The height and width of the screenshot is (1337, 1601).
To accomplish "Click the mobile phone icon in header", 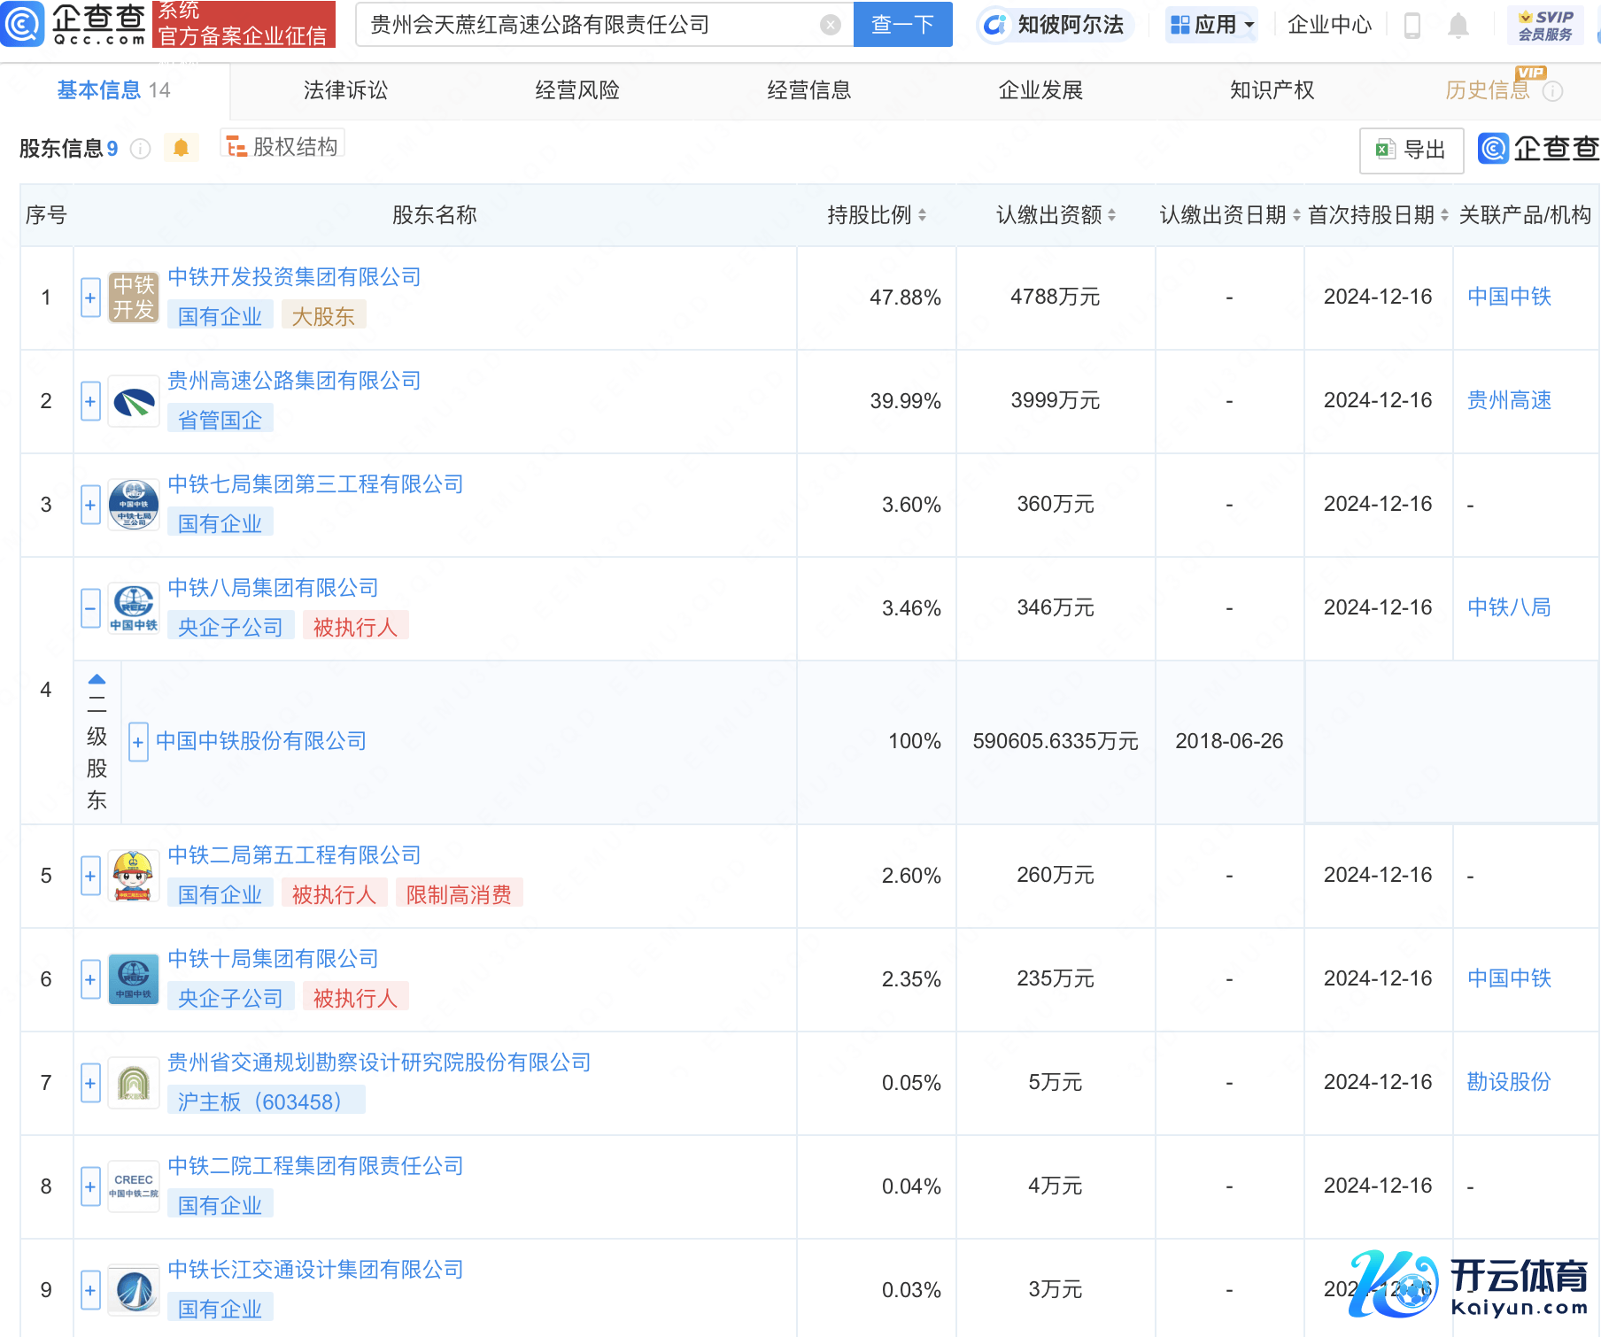I will coord(1412,26).
